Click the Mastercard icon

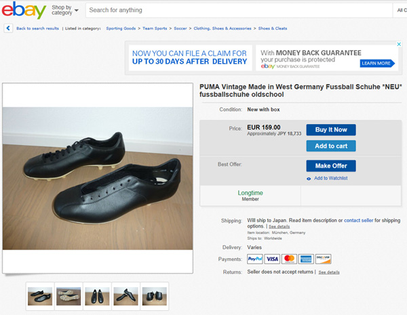(x=289, y=259)
